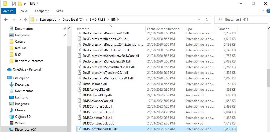
Task: Go forward with the right arrow button
Action: tap(14, 20)
